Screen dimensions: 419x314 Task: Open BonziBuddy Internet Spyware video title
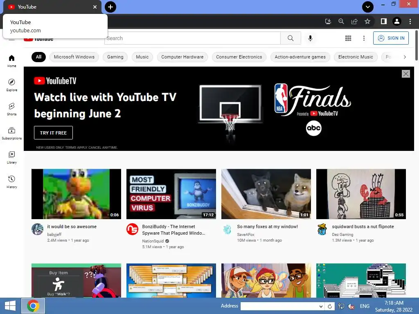pos(173,230)
